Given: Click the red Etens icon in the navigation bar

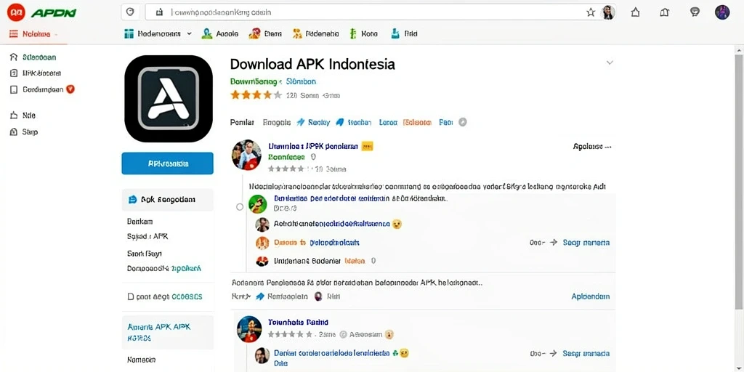Looking at the screenshot, I should click(x=255, y=33).
